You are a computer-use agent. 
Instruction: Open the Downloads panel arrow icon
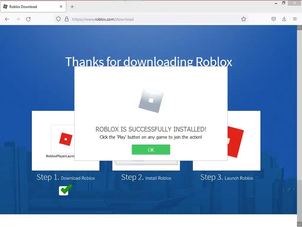coord(284,19)
